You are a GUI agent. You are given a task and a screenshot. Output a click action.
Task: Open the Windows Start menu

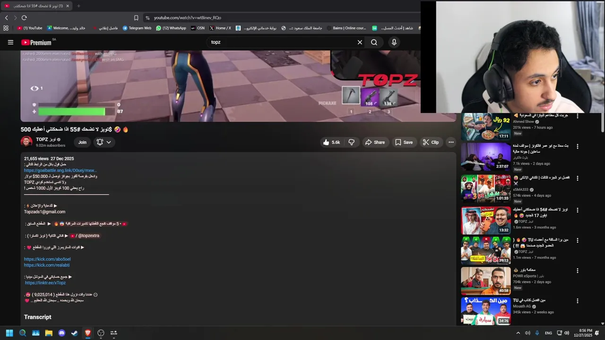point(9,333)
